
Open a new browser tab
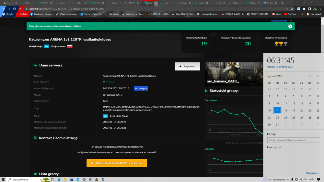[x=282, y=3]
